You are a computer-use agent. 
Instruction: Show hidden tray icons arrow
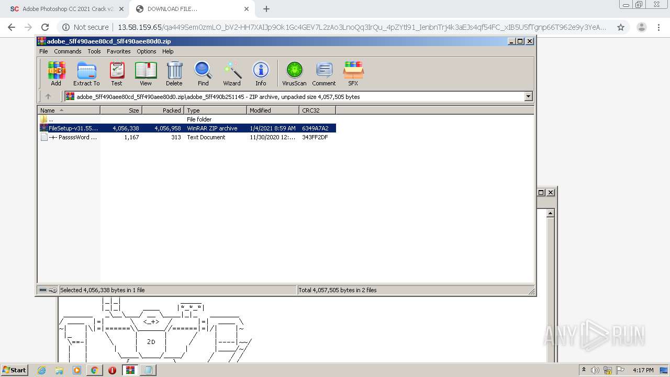point(584,370)
